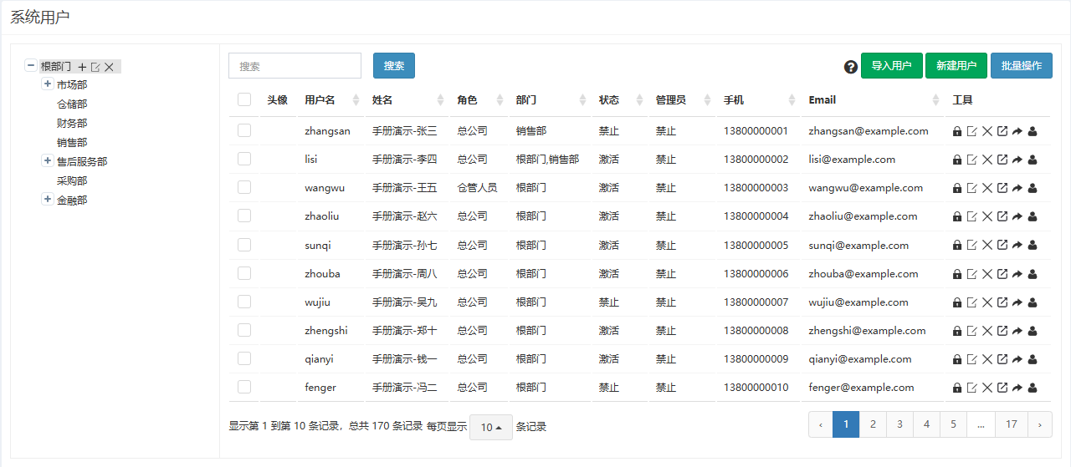Check the checkbox for user zhangsan
The height and width of the screenshot is (467, 1071).
pos(244,130)
